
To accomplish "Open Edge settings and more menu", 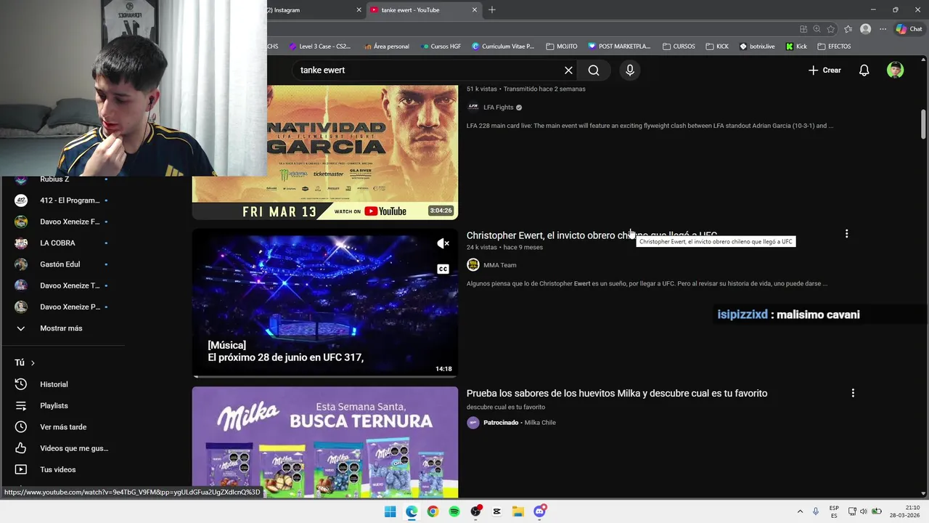I will (x=883, y=29).
